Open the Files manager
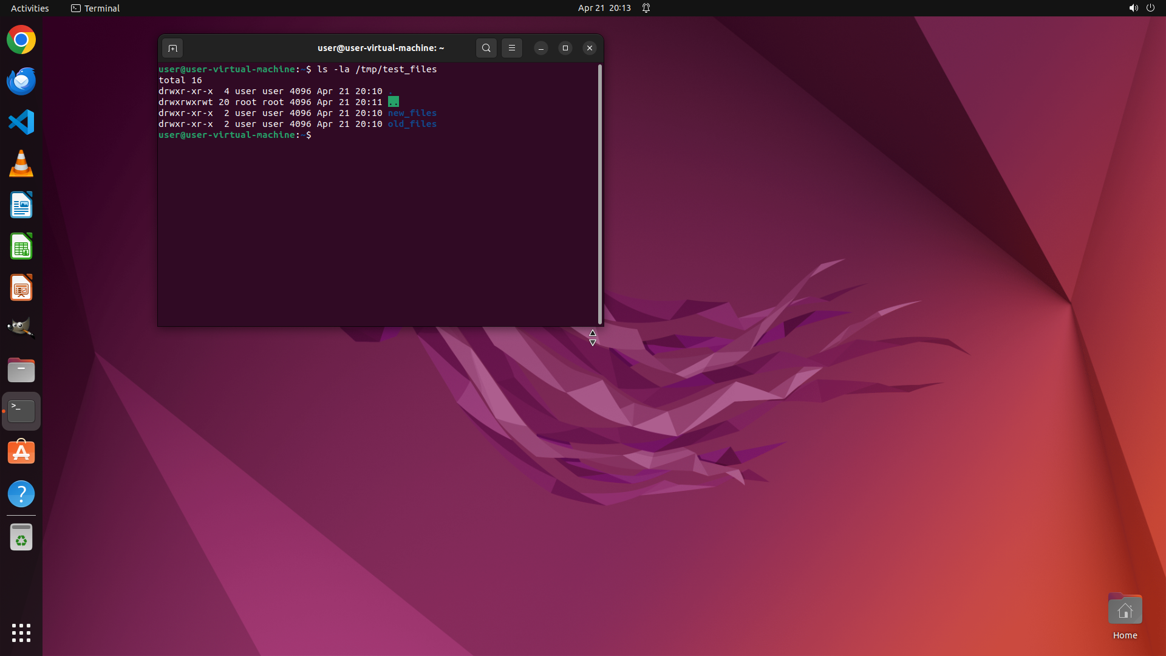1166x656 pixels. pos(21,370)
